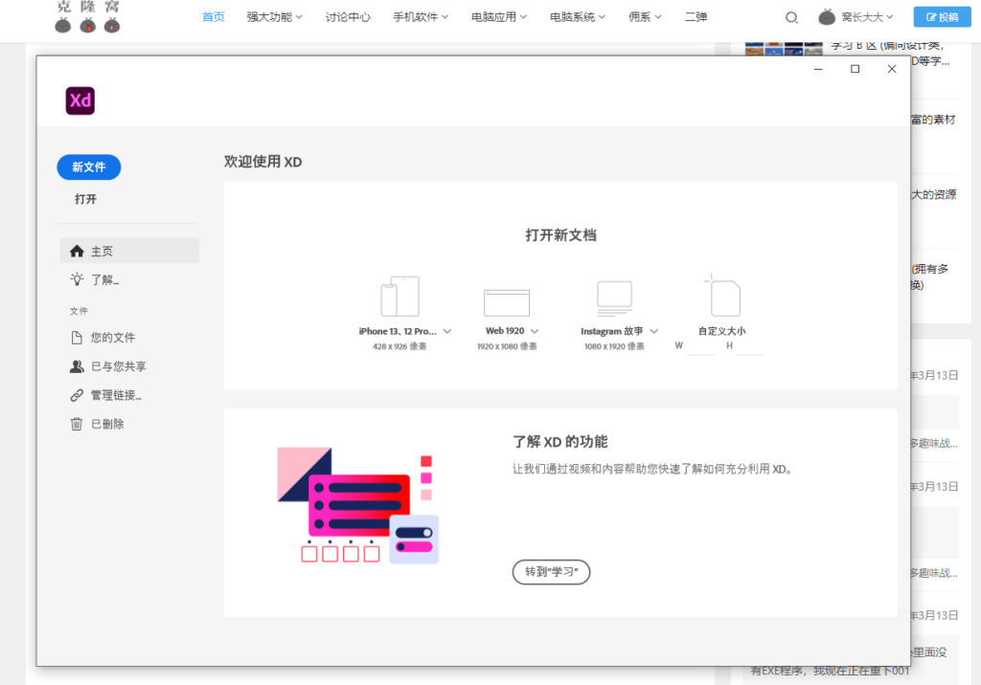Screen dimensions: 981x685
Task: Click the Adobe XD logo icon
Action: (x=80, y=100)
